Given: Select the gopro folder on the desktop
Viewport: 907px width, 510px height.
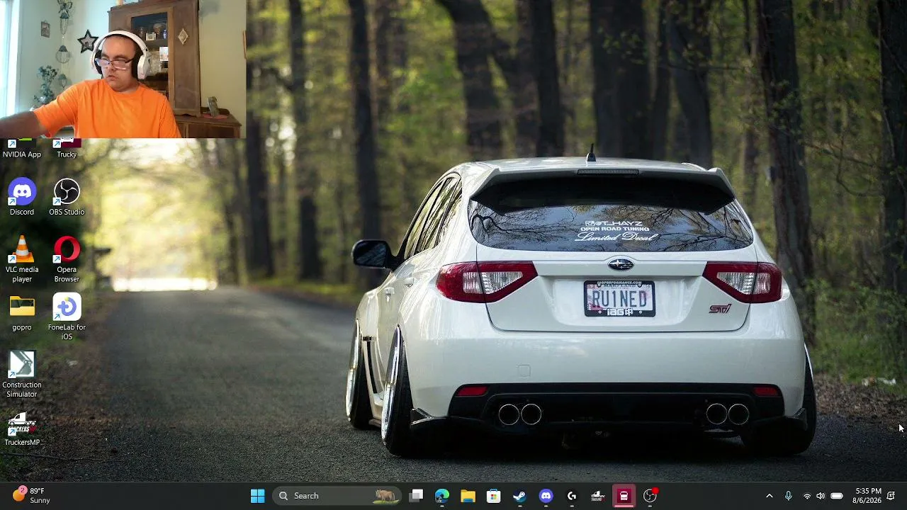Looking at the screenshot, I should [x=22, y=313].
